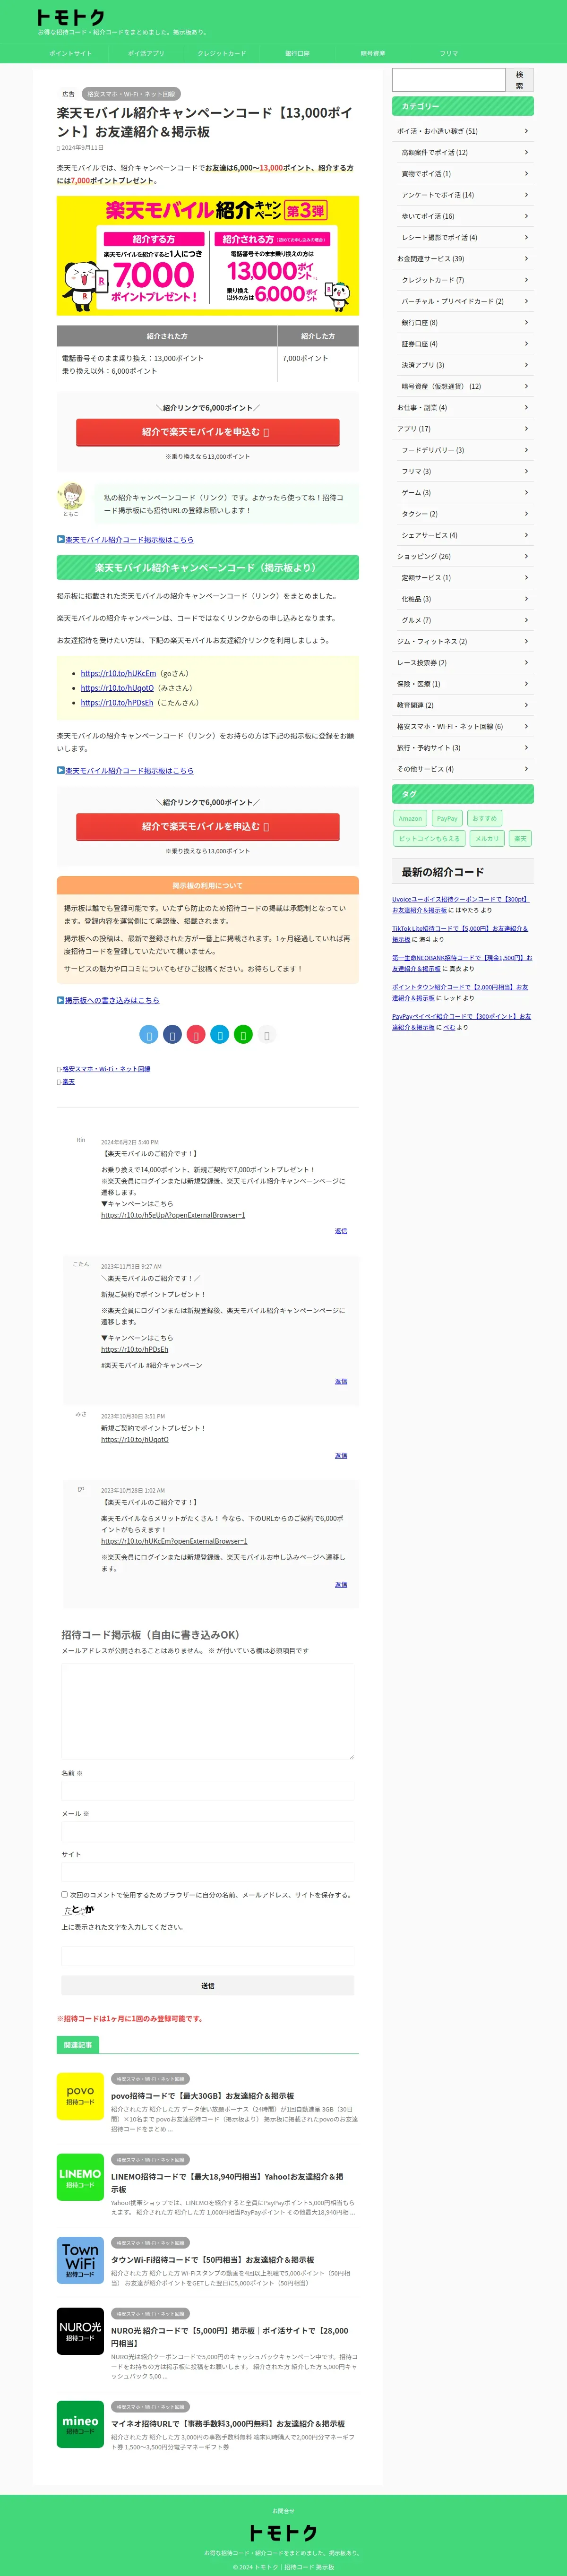
Task: Click the PayPay tag
Action: [x=447, y=818]
